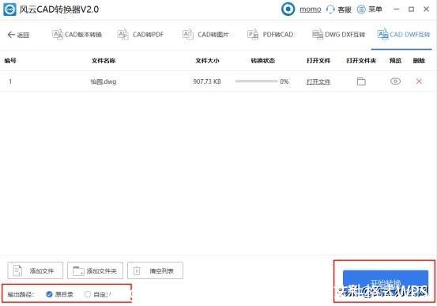
Task: Click the 打开文件 link for 仙园.dwg
Action: tap(318, 81)
